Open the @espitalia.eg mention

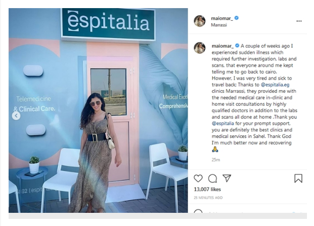coord(275,85)
